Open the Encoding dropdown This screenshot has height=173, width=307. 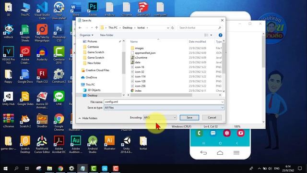pos(160,117)
